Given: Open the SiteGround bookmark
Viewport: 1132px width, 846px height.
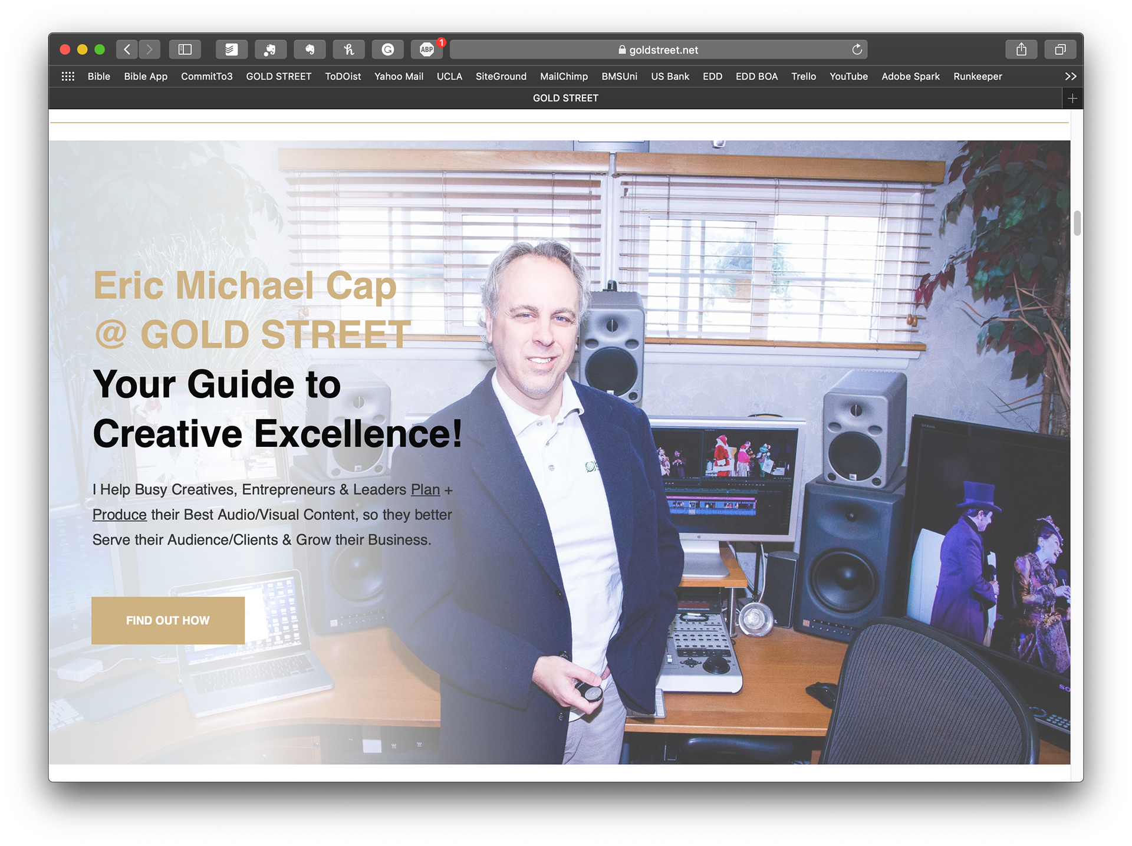Looking at the screenshot, I should coord(501,76).
